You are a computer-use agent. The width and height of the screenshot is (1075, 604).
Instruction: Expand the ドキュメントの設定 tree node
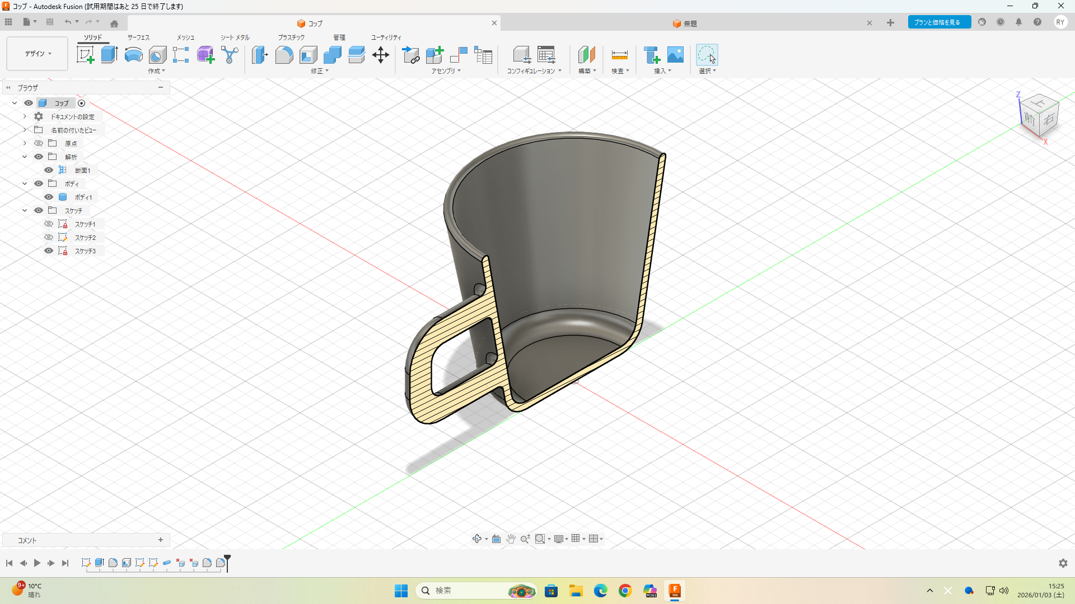[25, 116]
